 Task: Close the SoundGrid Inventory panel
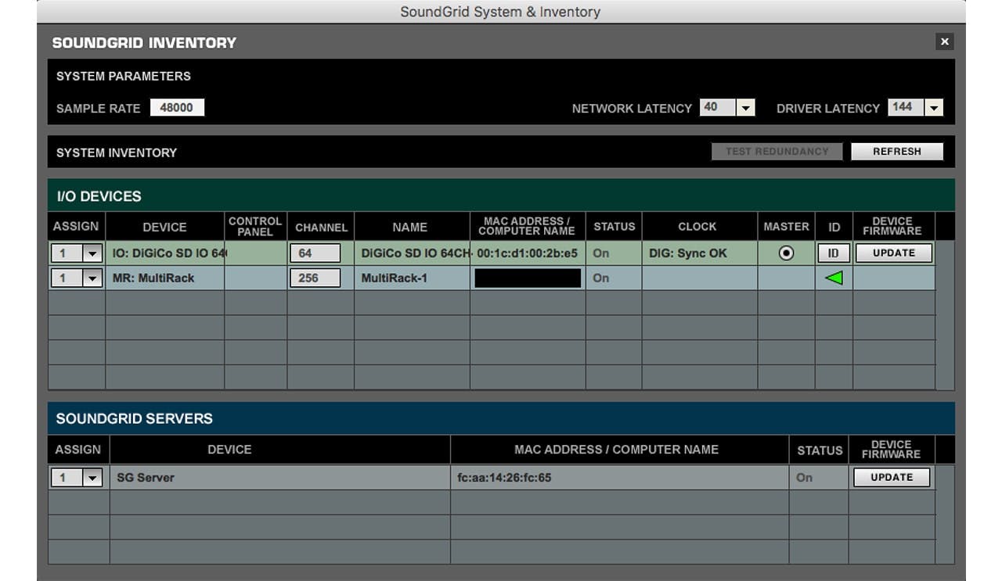[x=944, y=42]
